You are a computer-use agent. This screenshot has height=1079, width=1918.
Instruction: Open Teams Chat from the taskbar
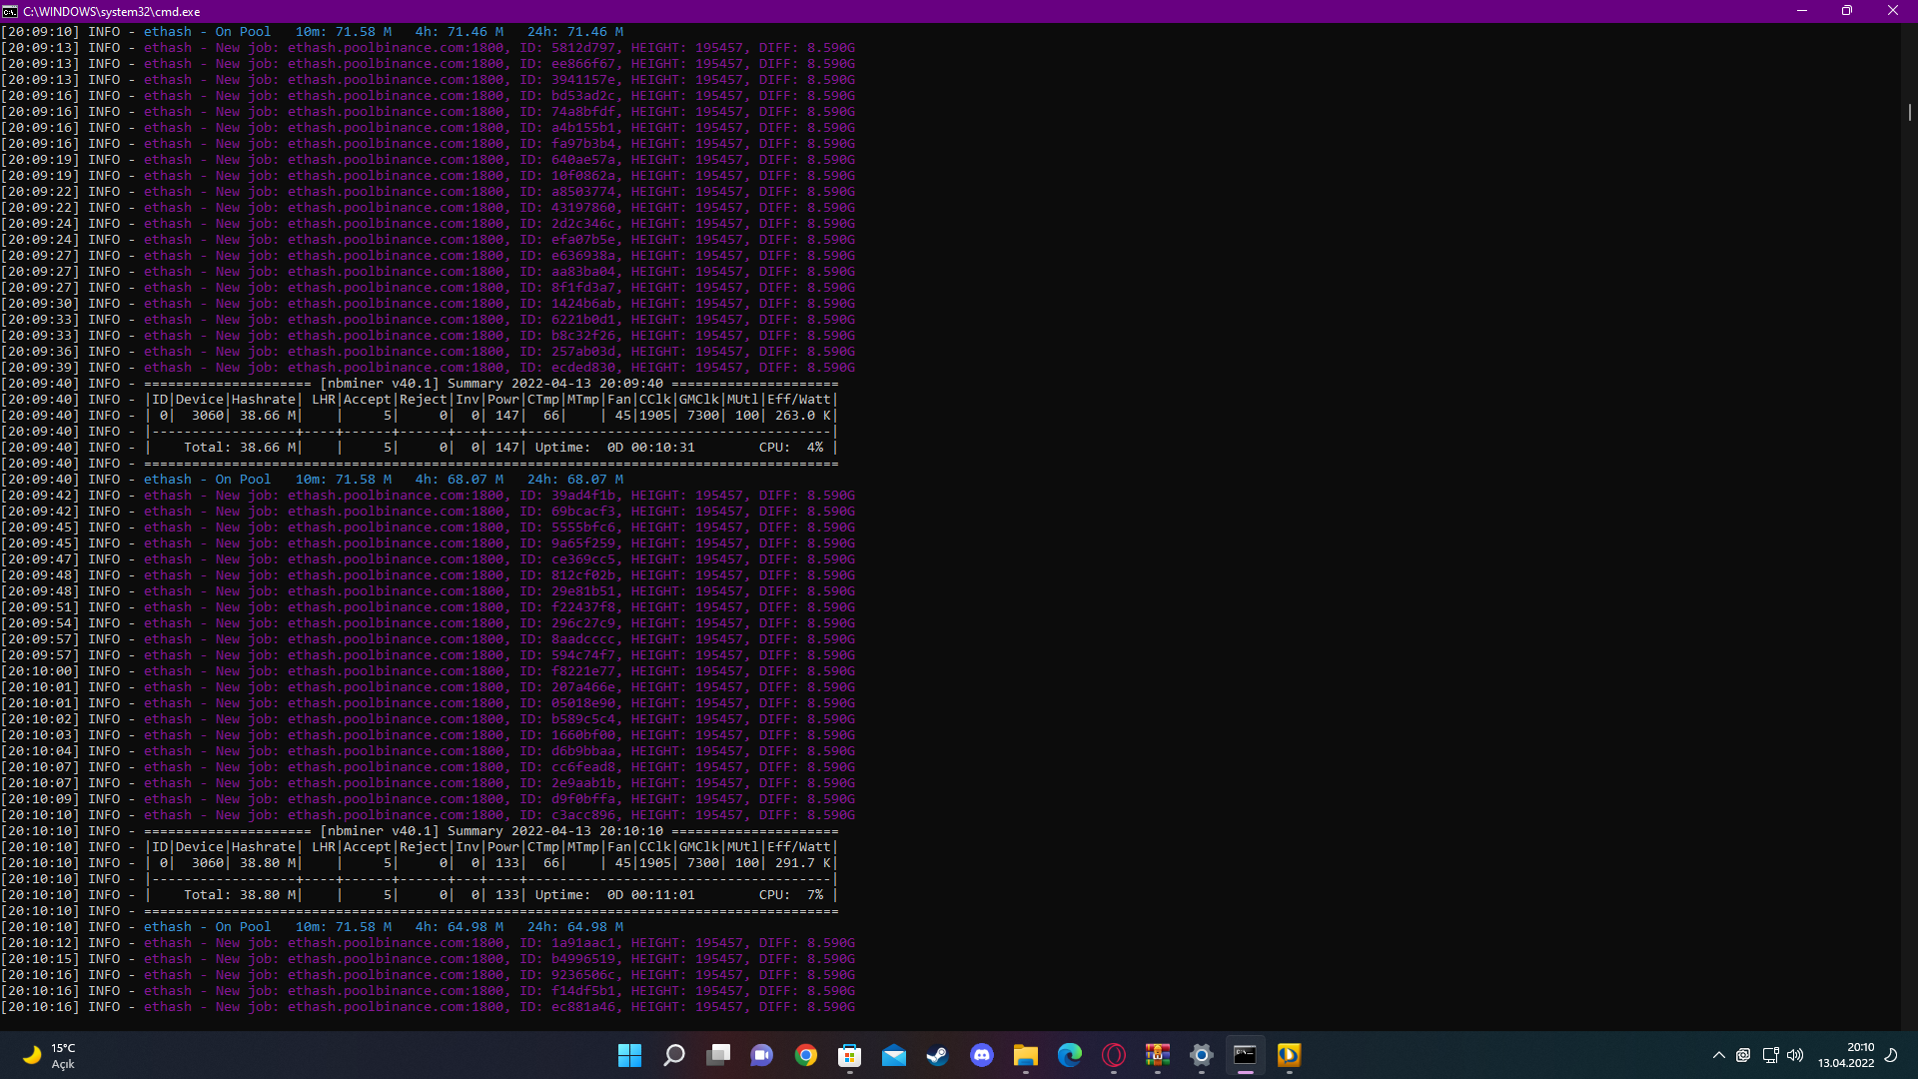click(x=762, y=1055)
